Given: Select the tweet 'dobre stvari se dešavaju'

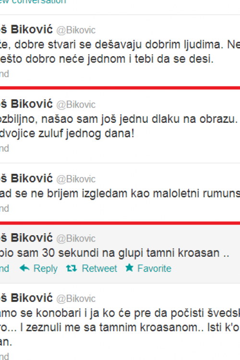Looking at the screenshot, I should pyautogui.click(x=120, y=51).
